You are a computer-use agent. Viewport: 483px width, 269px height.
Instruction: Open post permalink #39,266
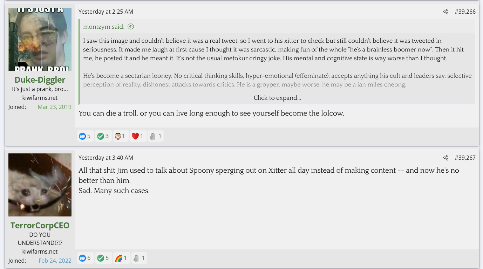465,12
